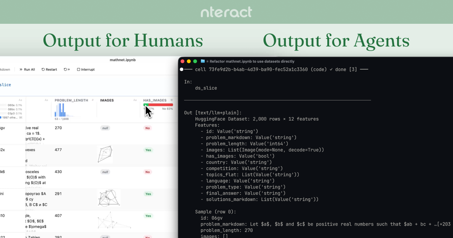Click the # numeric type icon of PROBLEM_LENGTH
This screenshot has height=238, width=453.
coord(92,100)
